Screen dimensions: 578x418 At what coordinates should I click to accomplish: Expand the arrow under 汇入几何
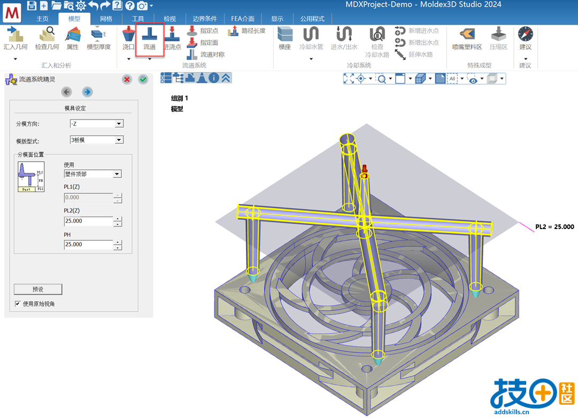(16, 59)
